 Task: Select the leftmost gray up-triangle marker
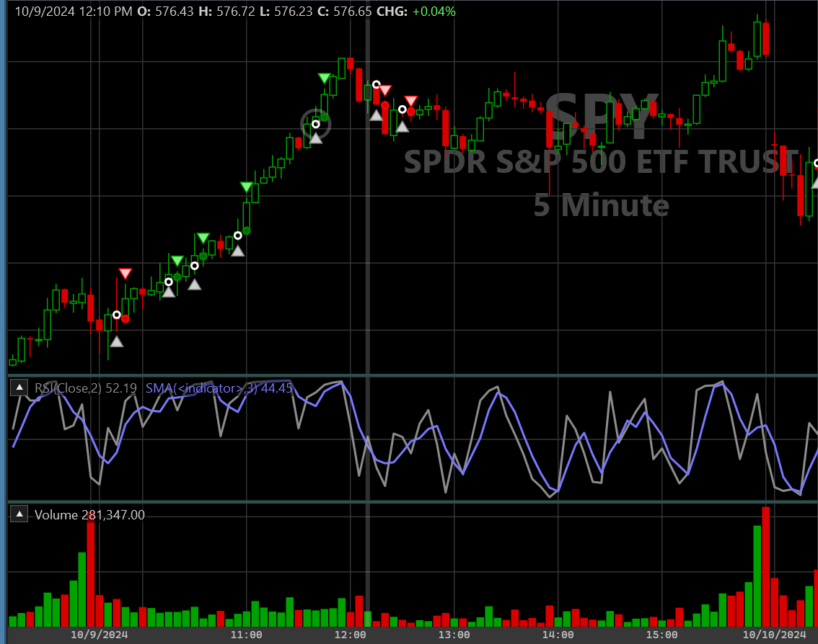pyautogui.click(x=116, y=341)
